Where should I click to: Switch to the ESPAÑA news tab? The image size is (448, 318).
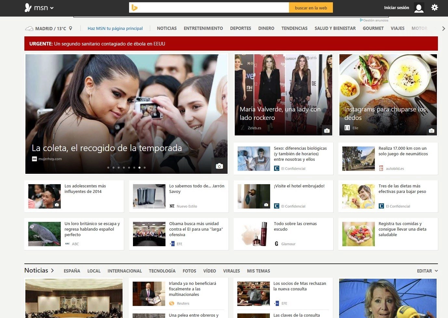click(72, 271)
